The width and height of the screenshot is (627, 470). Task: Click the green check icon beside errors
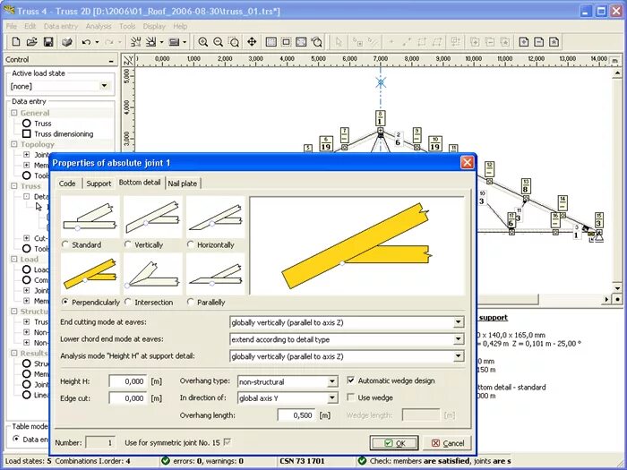(166, 461)
